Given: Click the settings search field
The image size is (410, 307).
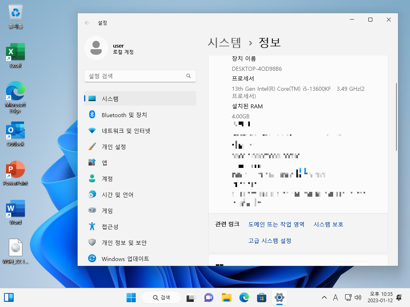Looking at the screenshot, I should click(140, 76).
